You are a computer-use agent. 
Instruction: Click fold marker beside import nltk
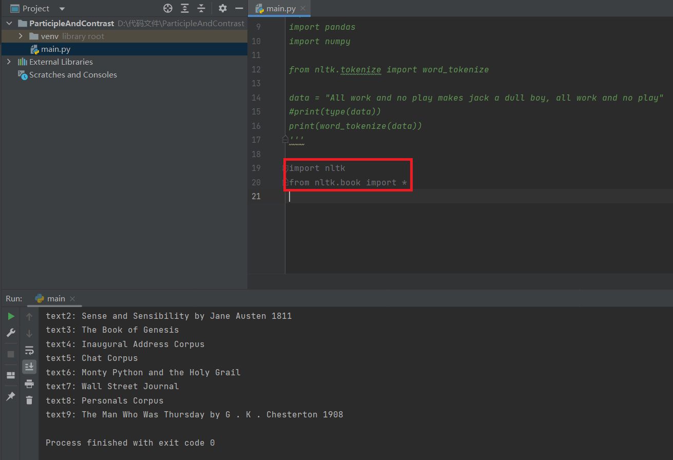point(286,168)
